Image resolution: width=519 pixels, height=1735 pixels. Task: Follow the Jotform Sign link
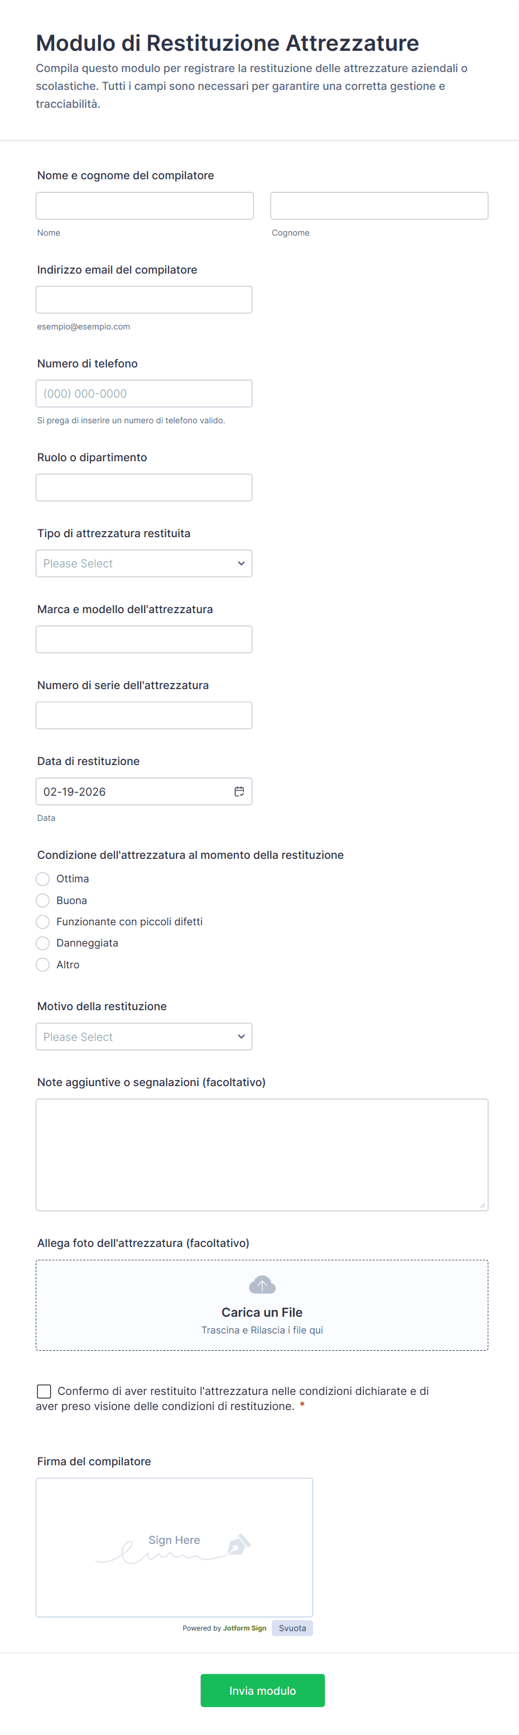[x=244, y=1628]
